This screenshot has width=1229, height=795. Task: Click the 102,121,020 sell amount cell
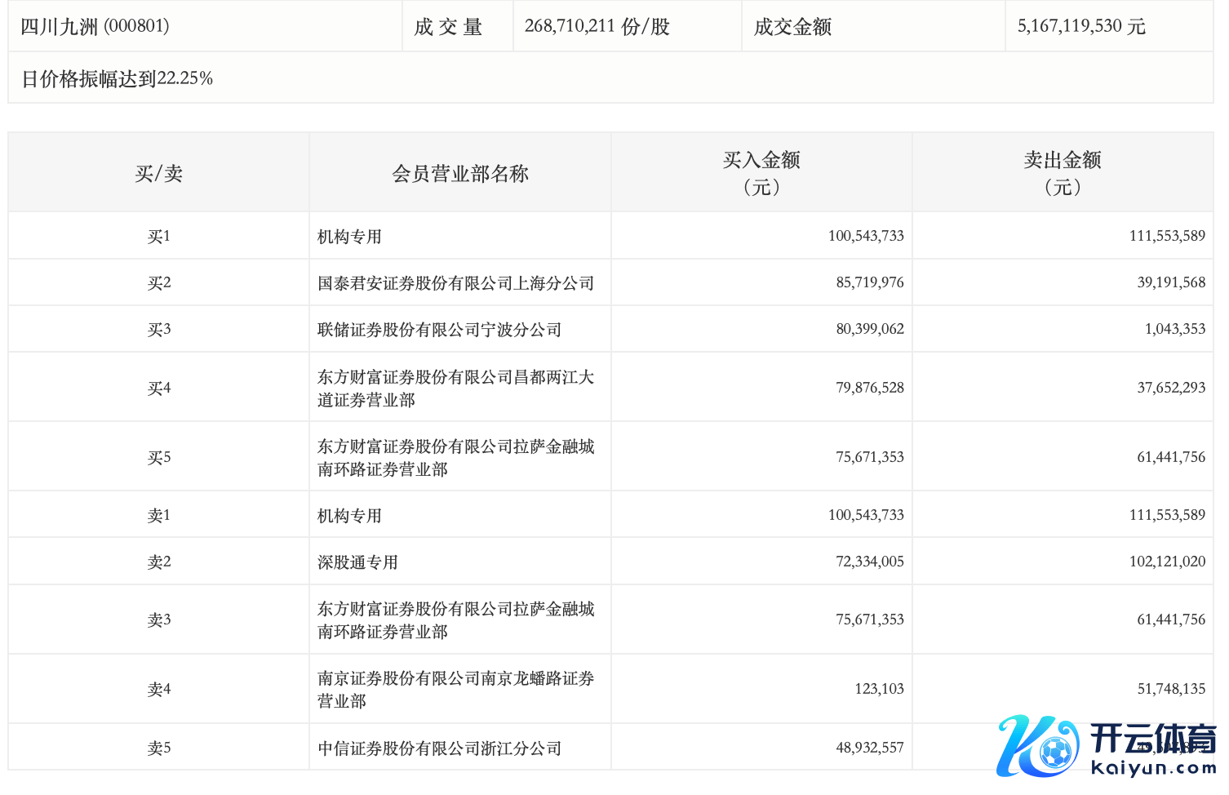[1166, 562]
